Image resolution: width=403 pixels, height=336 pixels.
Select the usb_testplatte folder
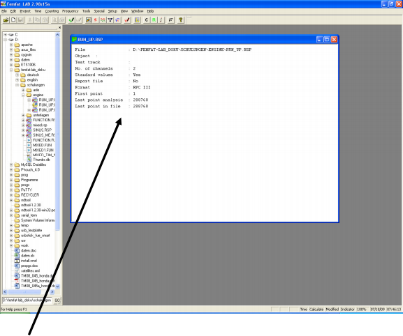click(x=31, y=230)
